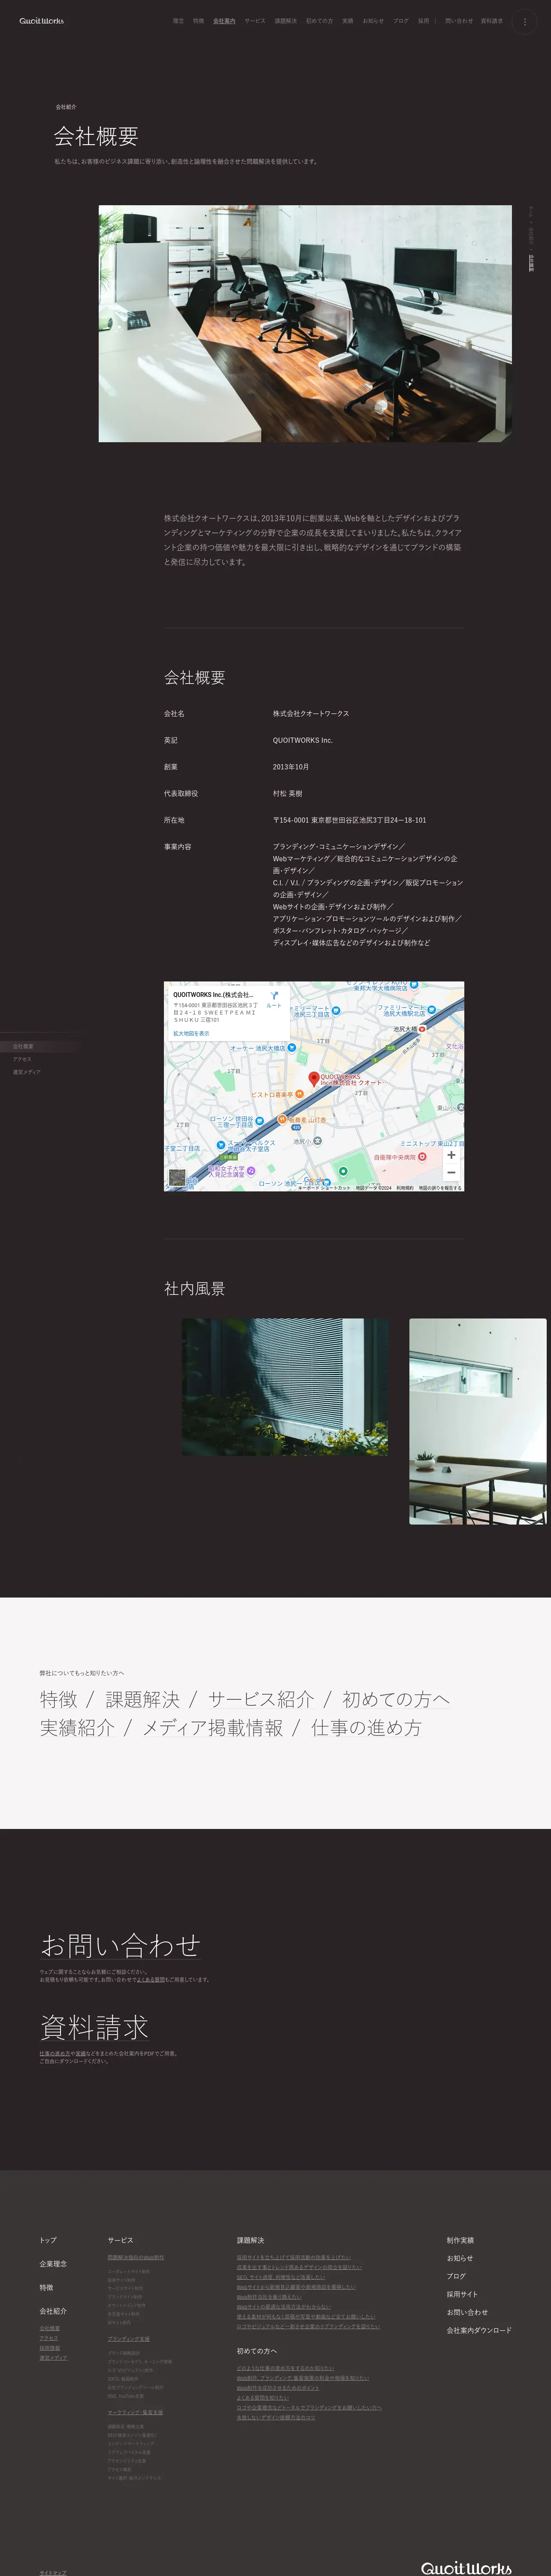Open the meeting table interior photo

click(478, 1421)
